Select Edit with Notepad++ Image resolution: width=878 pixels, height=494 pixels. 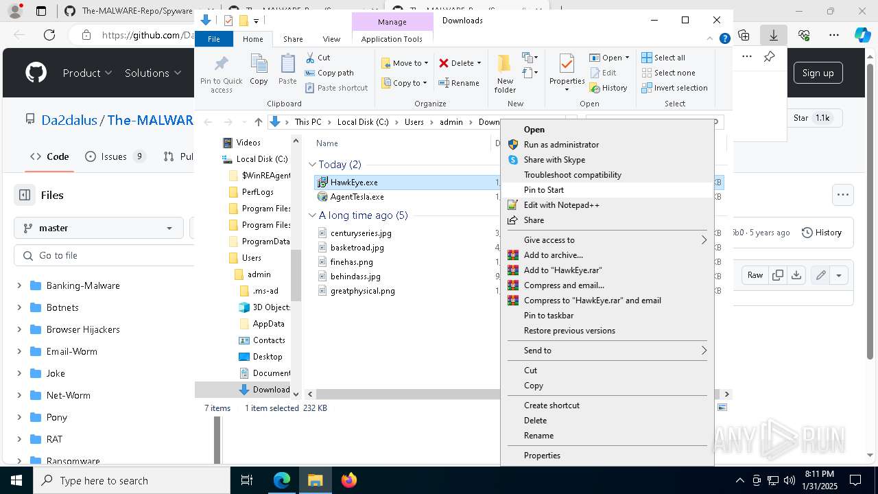607,205
